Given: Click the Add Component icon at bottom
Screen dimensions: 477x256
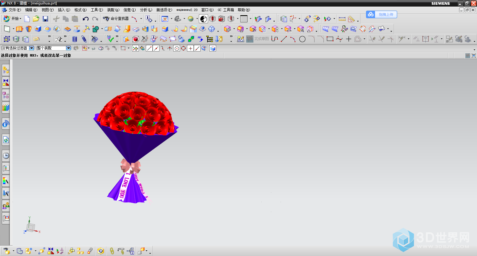Looking at the screenshot, I should (29, 251).
